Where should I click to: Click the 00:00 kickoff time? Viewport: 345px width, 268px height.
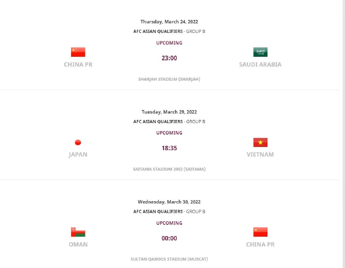coord(169,239)
